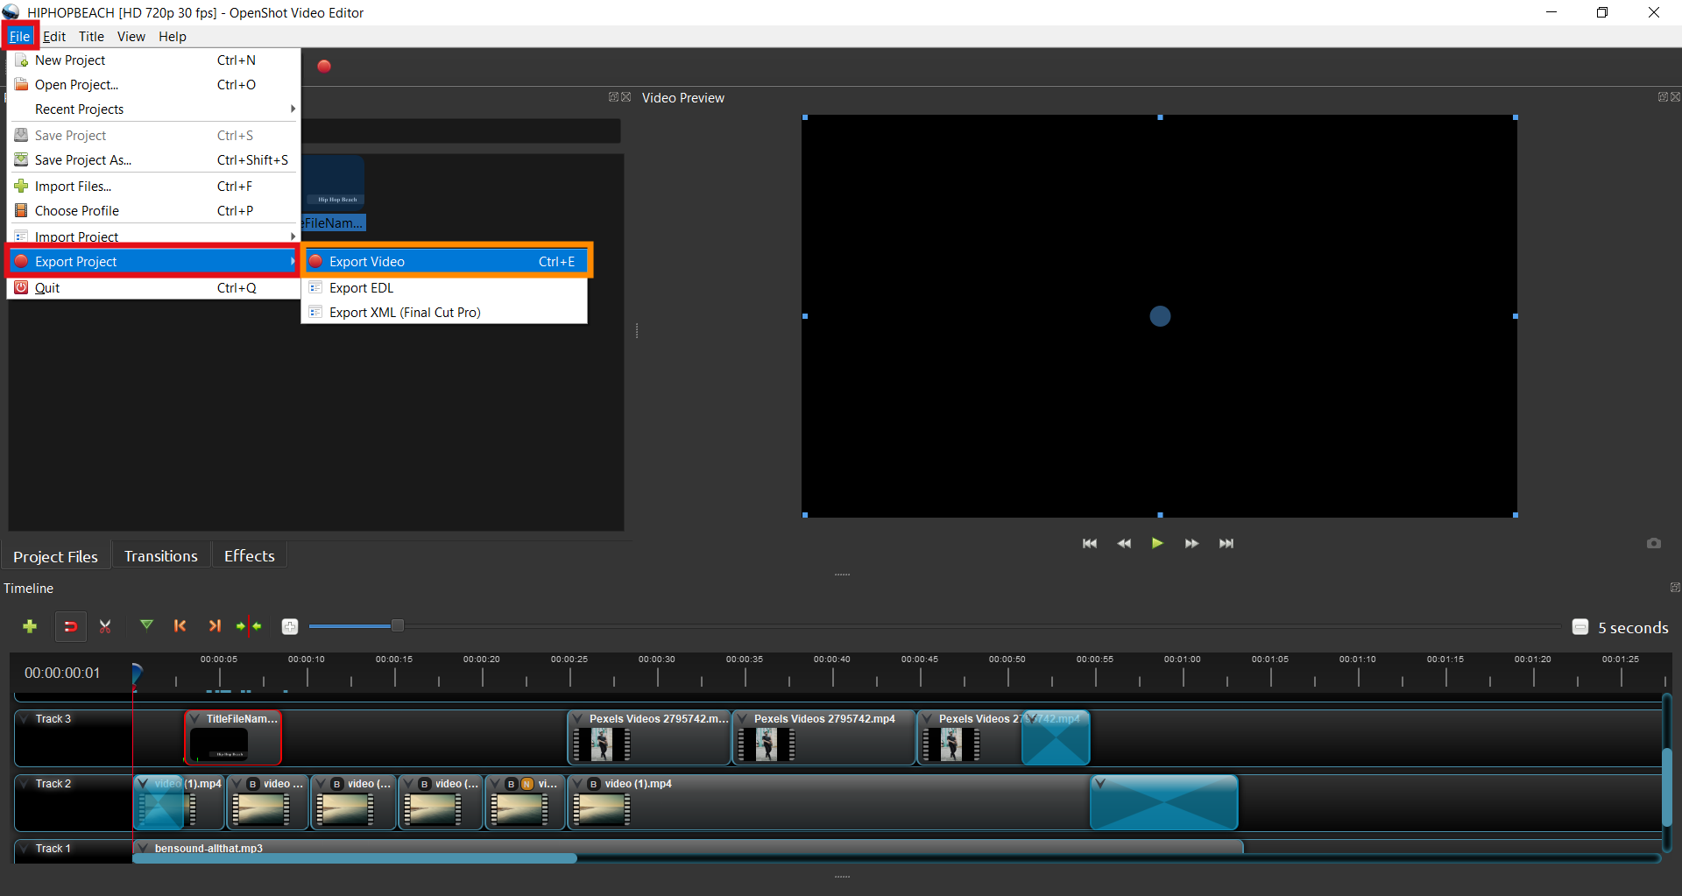The image size is (1682, 896).
Task: Click the zoom button left of the zoom slider
Action: [x=290, y=626]
